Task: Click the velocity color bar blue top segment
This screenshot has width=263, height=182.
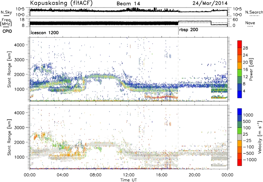Action: (240, 112)
